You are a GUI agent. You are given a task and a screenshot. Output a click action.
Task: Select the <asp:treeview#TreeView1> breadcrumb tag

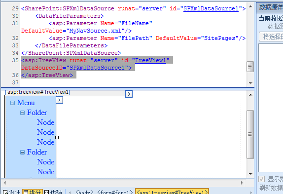[172, 192]
